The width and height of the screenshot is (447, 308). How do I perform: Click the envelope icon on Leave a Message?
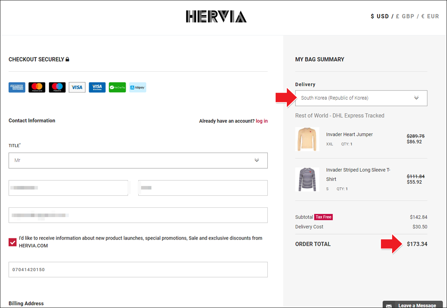pos(389,306)
